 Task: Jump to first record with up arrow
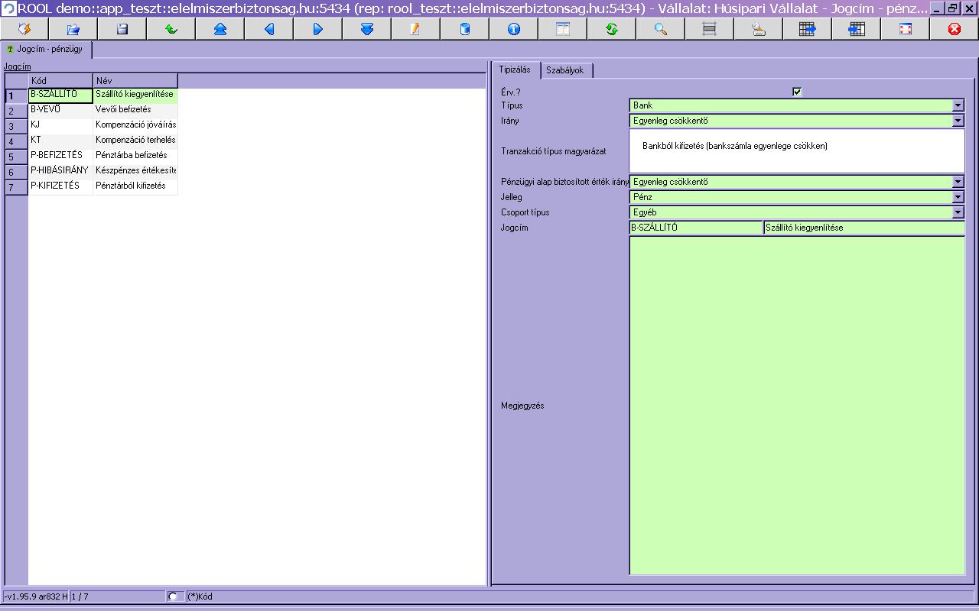220,29
